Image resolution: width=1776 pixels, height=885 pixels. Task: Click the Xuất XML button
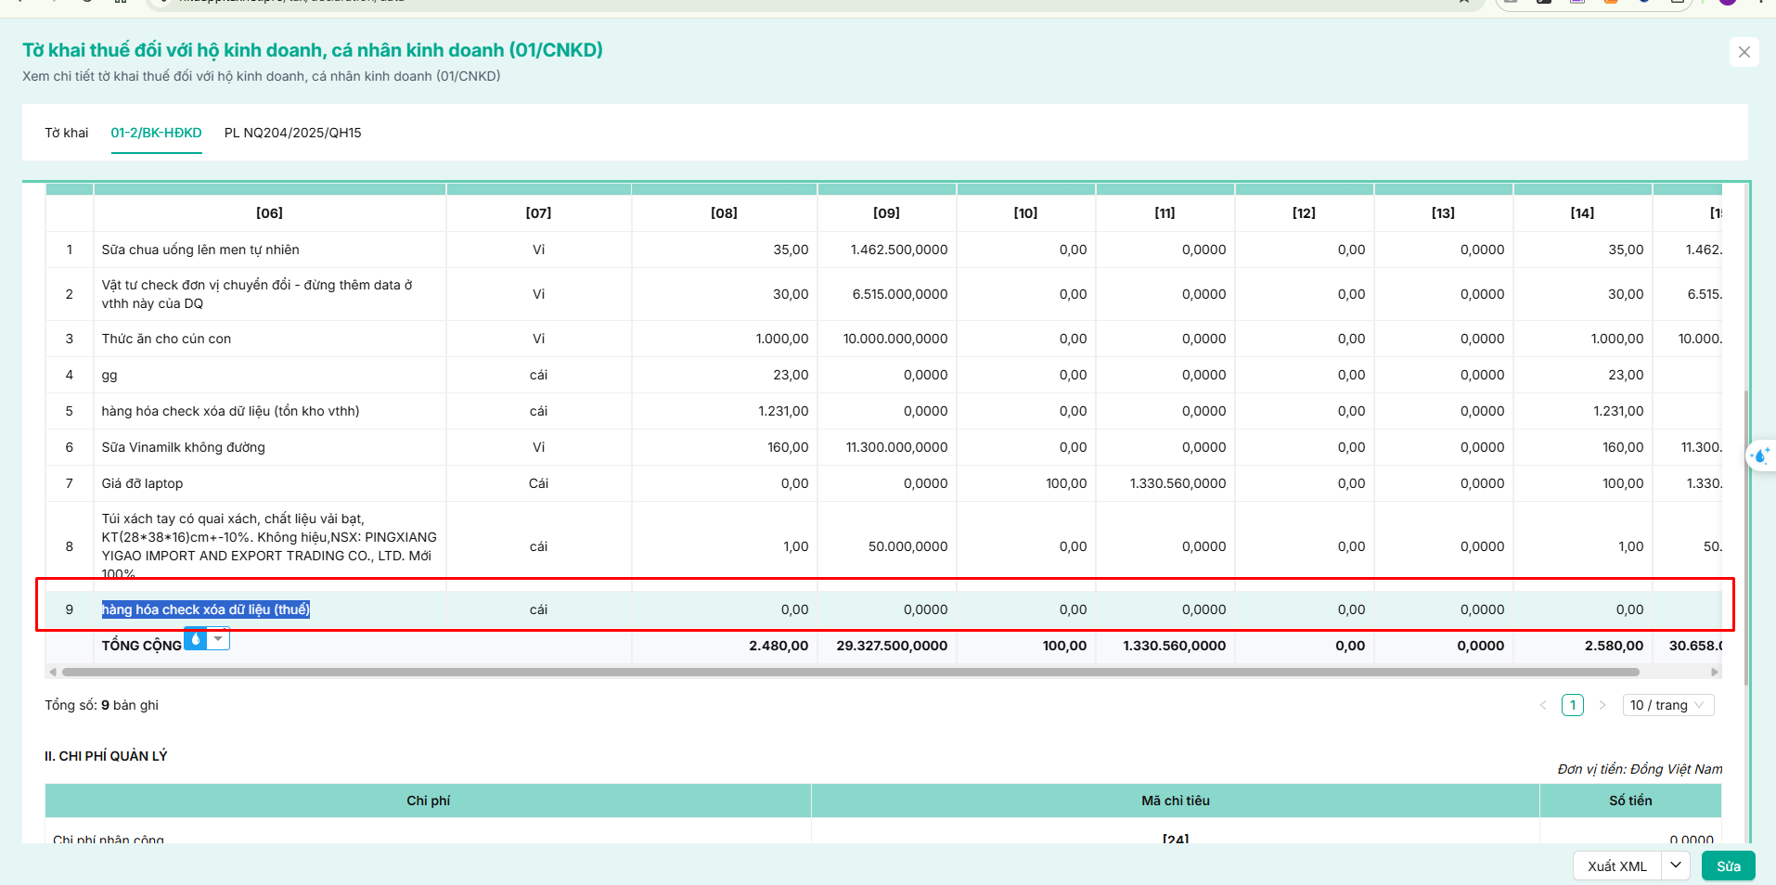(x=1616, y=866)
